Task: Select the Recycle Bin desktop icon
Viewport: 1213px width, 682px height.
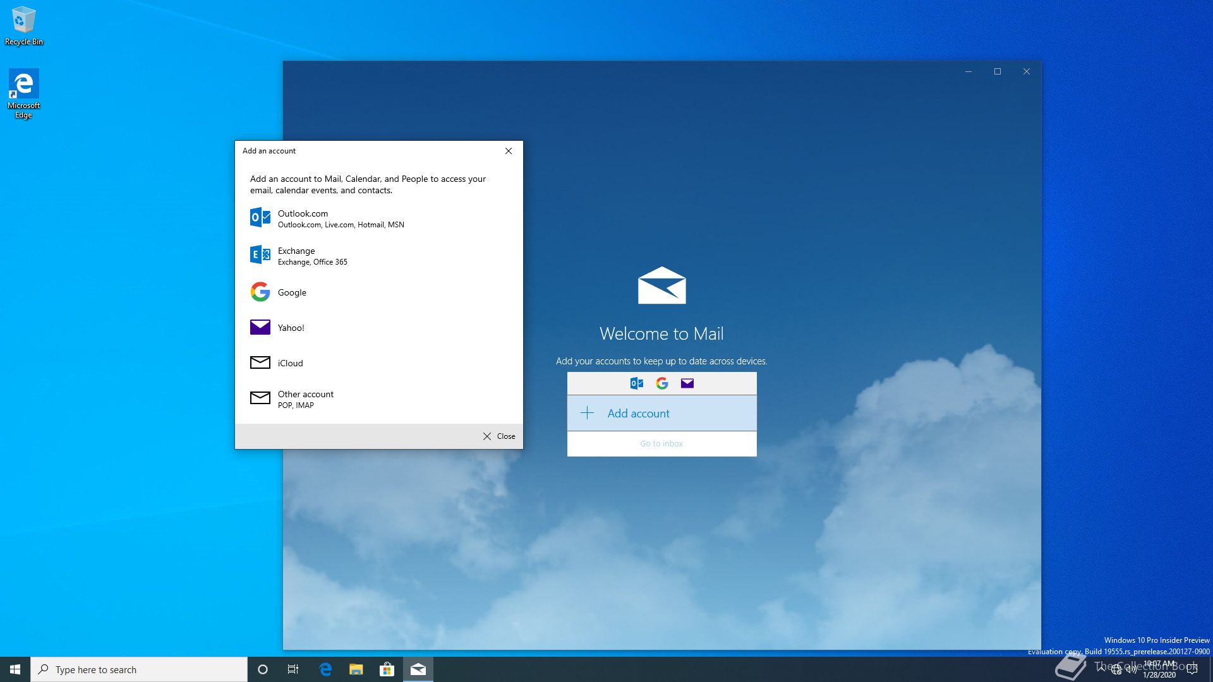Action: (x=24, y=26)
